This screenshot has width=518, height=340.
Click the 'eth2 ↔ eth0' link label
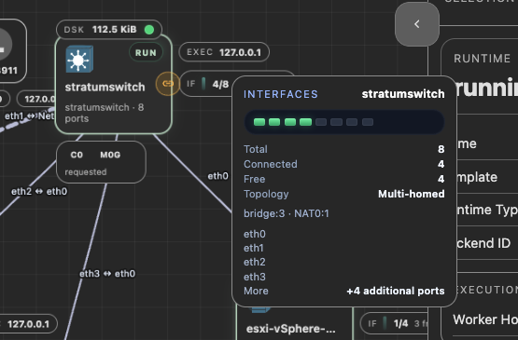click(x=39, y=191)
